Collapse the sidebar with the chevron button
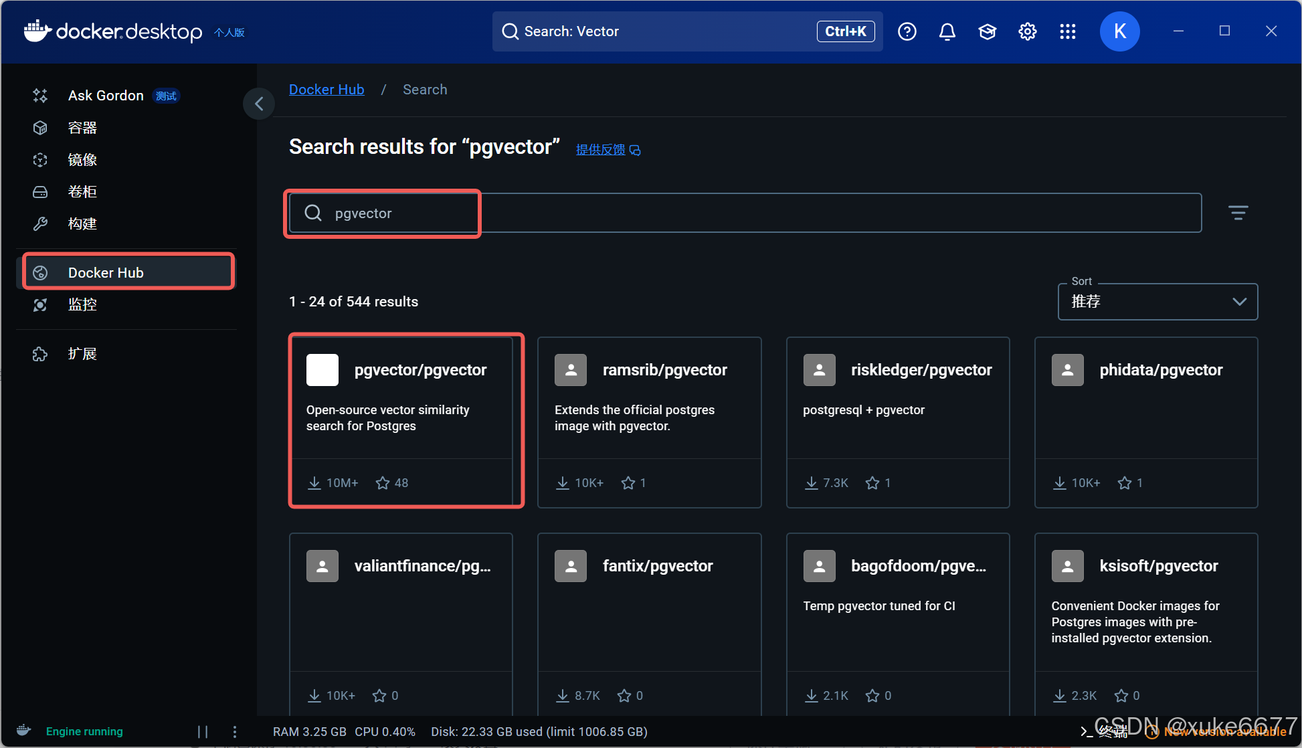Image resolution: width=1302 pixels, height=748 pixels. (259, 104)
